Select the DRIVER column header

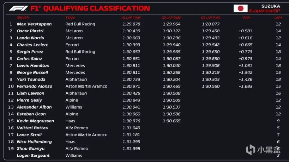(23, 18)
